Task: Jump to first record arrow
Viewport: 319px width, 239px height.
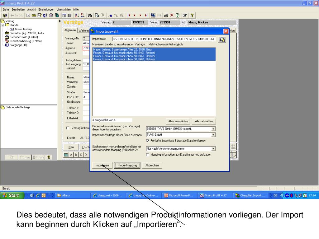Action: 129,16
